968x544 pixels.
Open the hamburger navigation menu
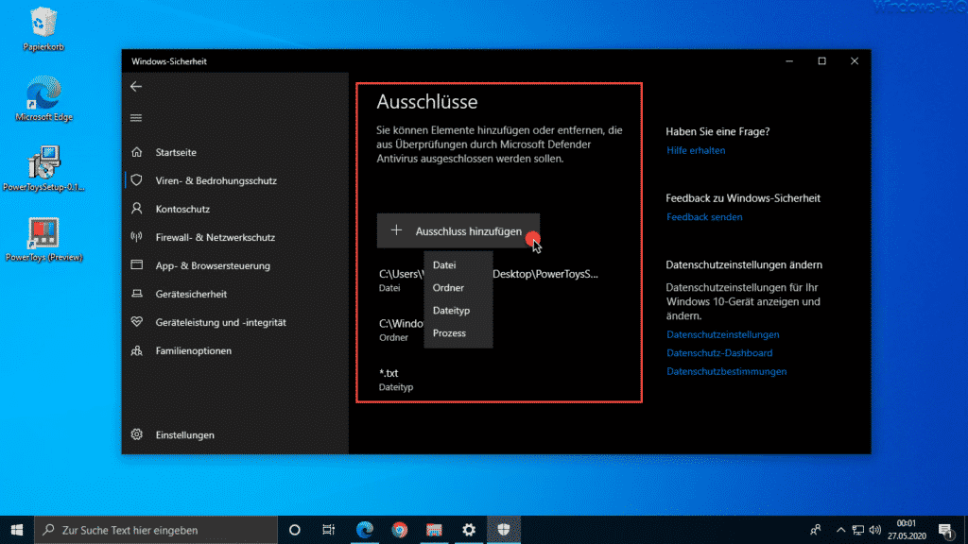coord(136,118)
